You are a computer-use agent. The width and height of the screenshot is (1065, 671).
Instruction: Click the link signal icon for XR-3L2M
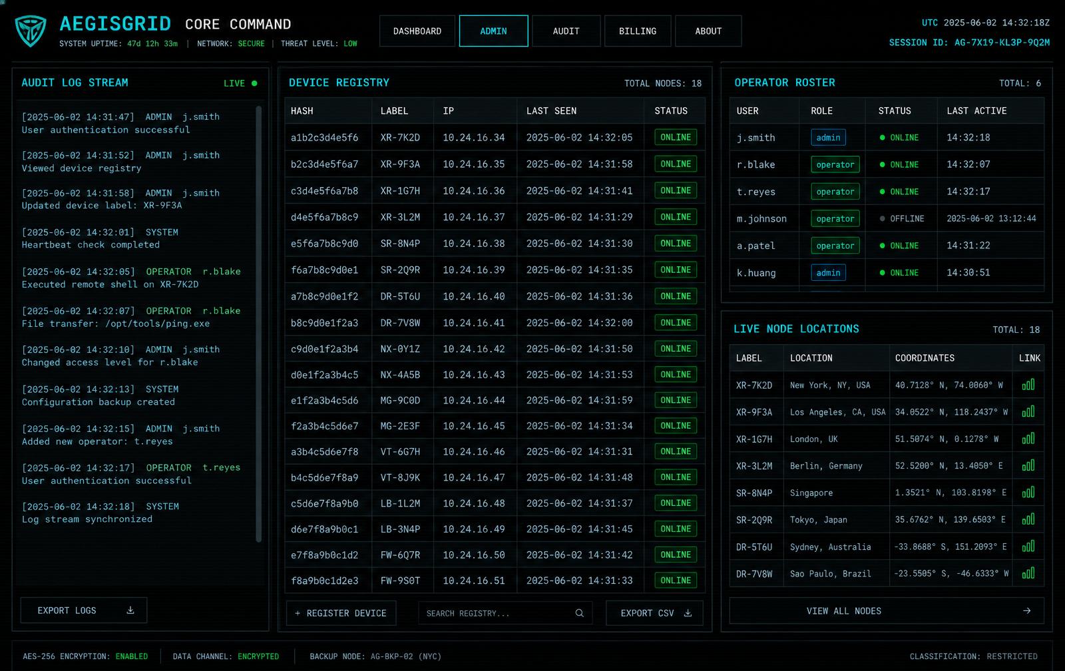coord(1028,465)
